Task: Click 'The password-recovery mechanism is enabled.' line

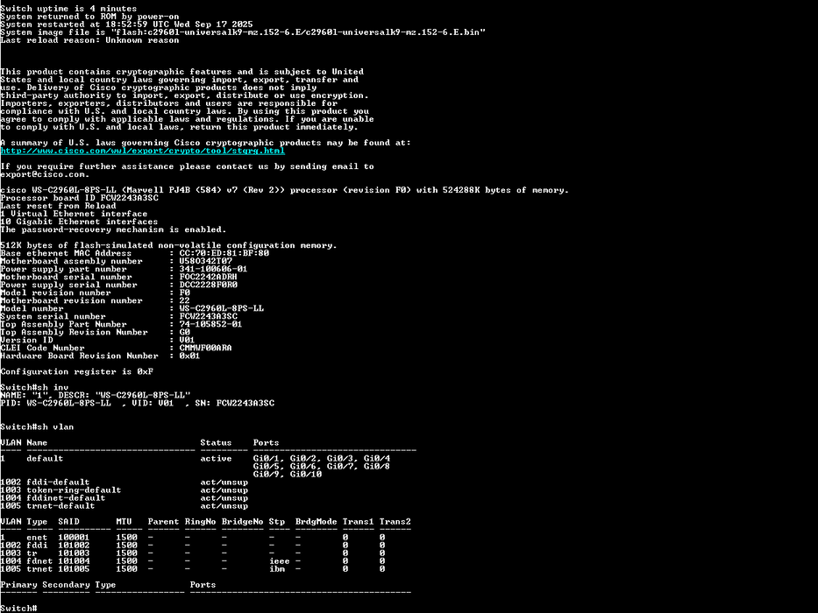Action: pyautogui.click(x=113, y=229)
